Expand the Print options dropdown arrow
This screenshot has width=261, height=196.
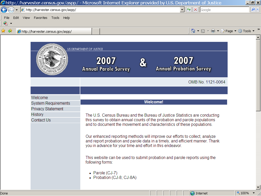click(x=218, y=31)
